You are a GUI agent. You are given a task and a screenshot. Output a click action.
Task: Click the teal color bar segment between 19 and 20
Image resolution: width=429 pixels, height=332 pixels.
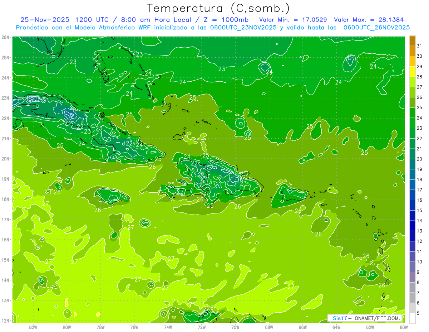(412, 164)
